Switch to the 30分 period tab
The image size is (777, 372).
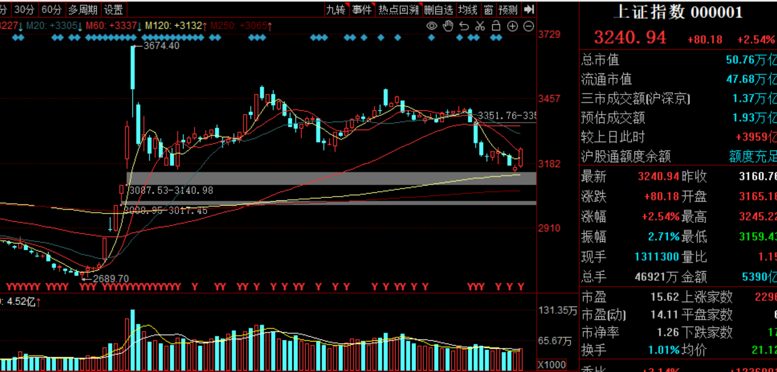24,9
